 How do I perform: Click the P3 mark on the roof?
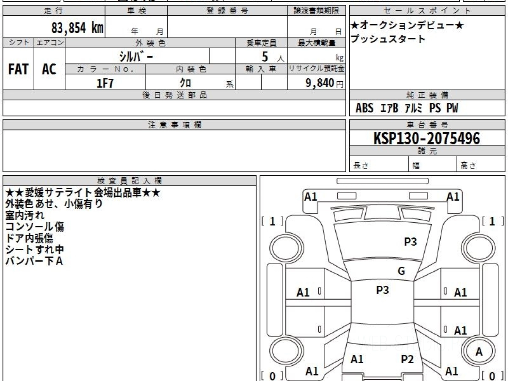point(382,290)
